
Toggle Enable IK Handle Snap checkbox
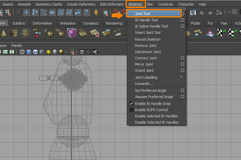(131, 103)
